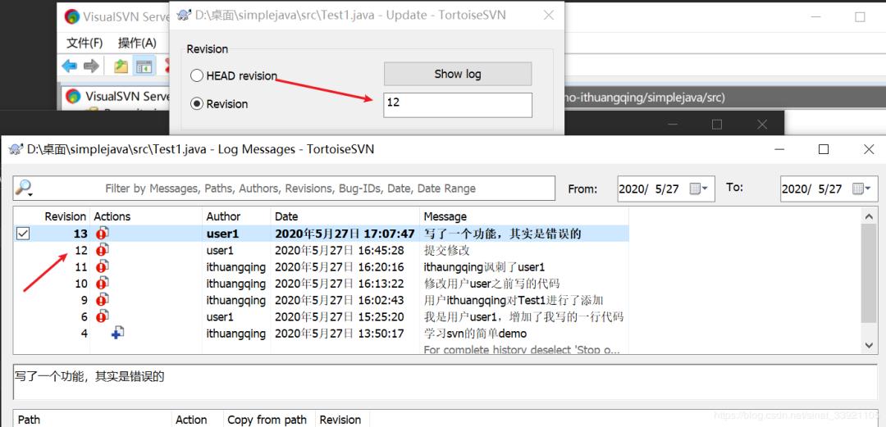Open the 操作(A) menu in VisualSVN Server
Image resolution: width=886 pixels, height=427 pixels.
tap(137, 43)
